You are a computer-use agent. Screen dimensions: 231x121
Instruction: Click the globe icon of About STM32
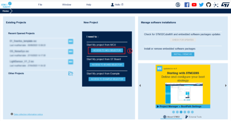click(165, 117)
